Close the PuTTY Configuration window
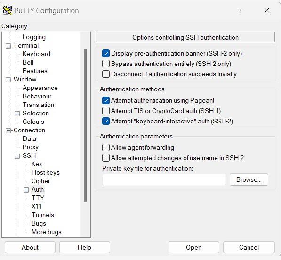 [267, 10]
